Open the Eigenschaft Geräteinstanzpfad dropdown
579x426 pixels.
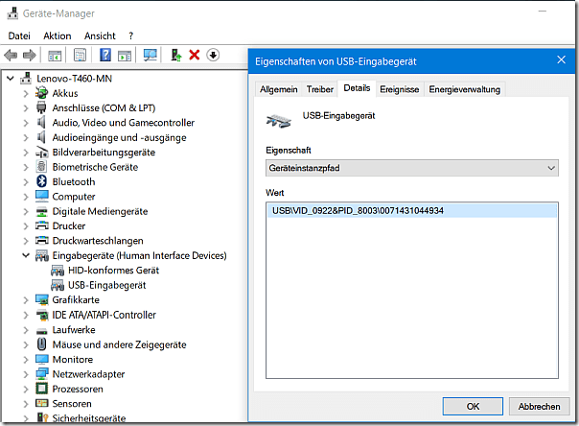[412, 168]
